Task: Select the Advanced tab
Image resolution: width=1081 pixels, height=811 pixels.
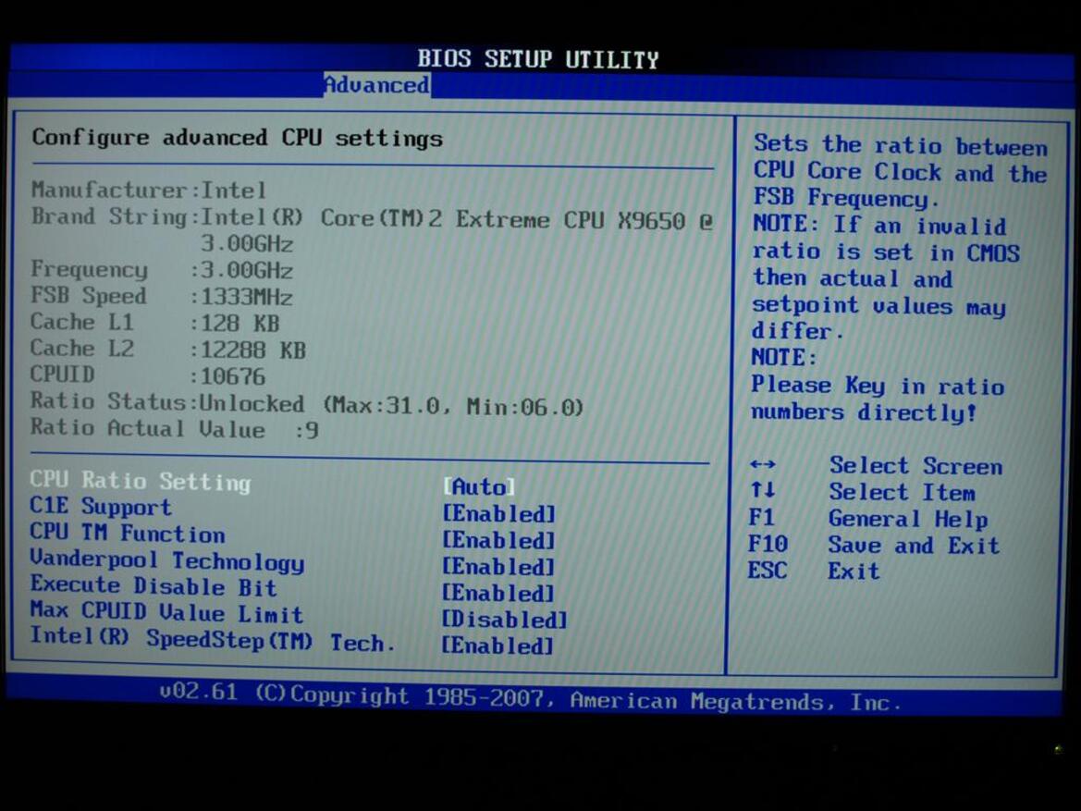Action: click(x=377, y=85)
